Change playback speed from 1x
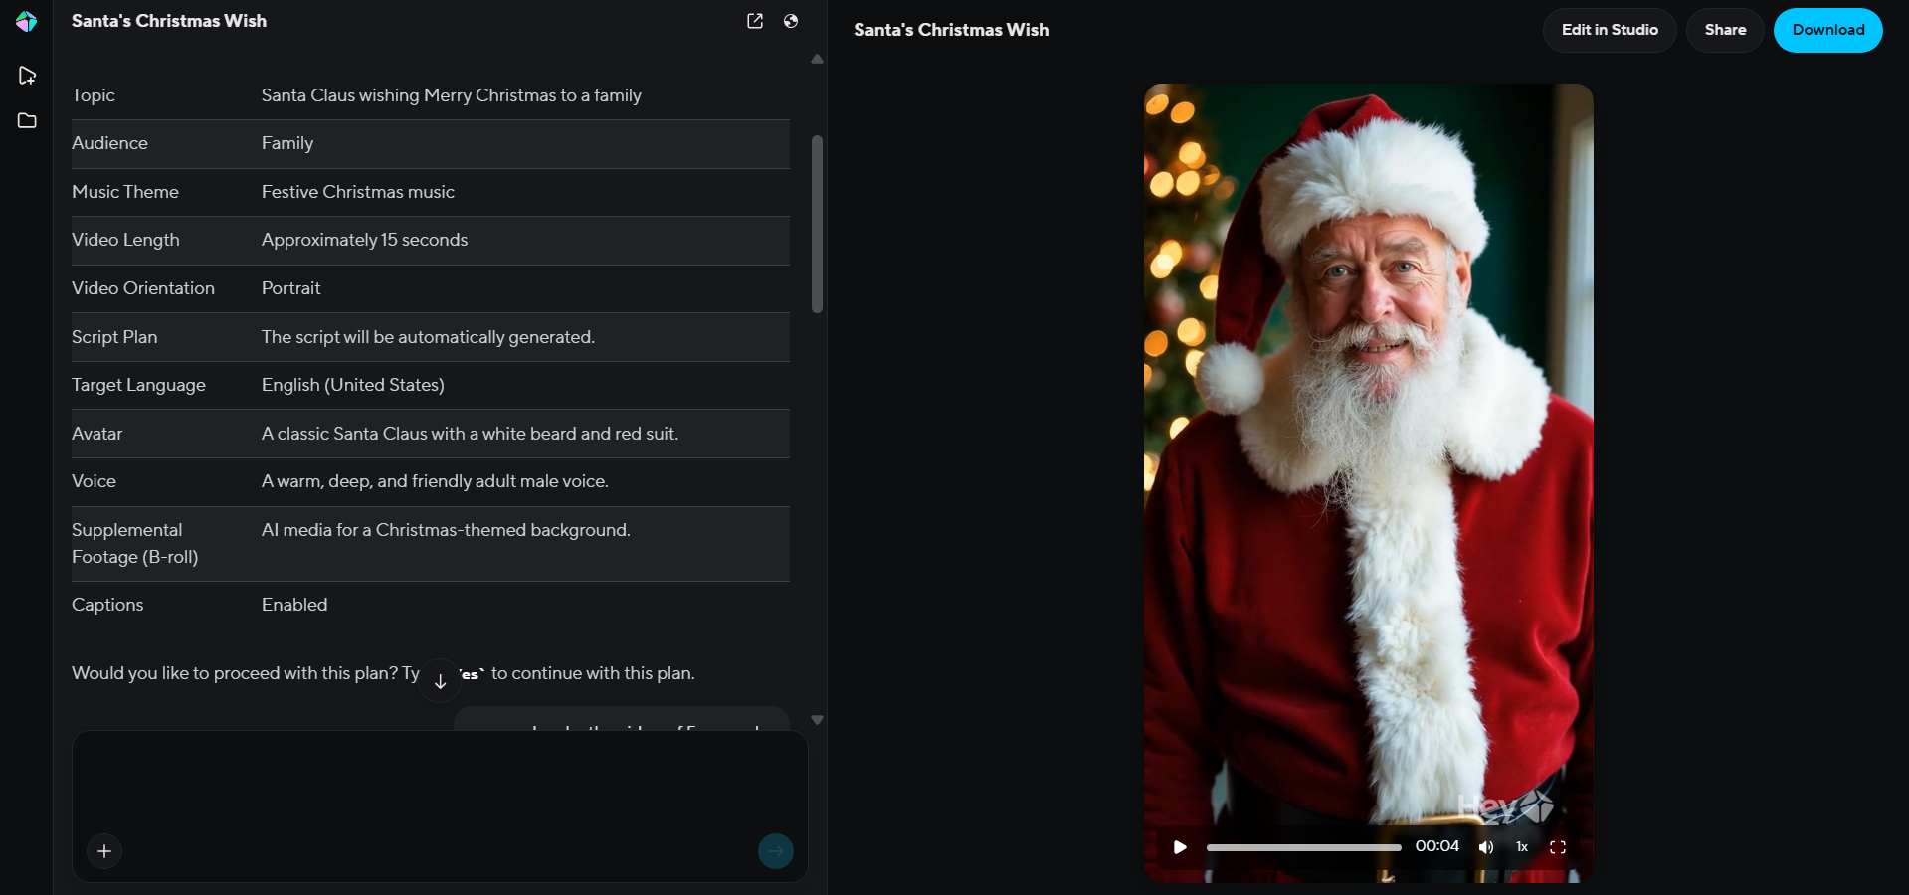This screenshot has width=1909, height=895. tap(1522, 847)
